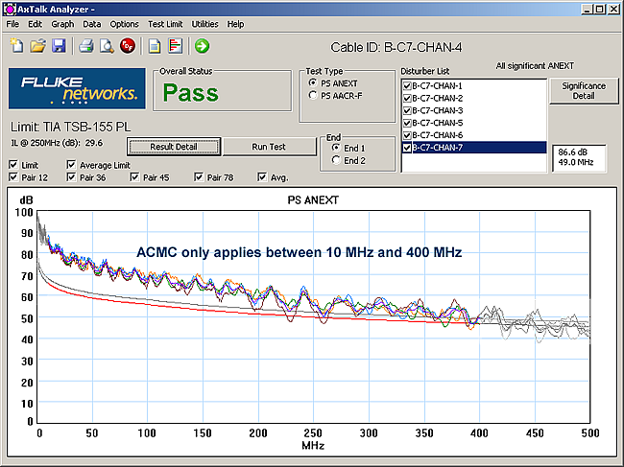
Task: Click the Print toolbar icon
Action: tap(86, 46)
